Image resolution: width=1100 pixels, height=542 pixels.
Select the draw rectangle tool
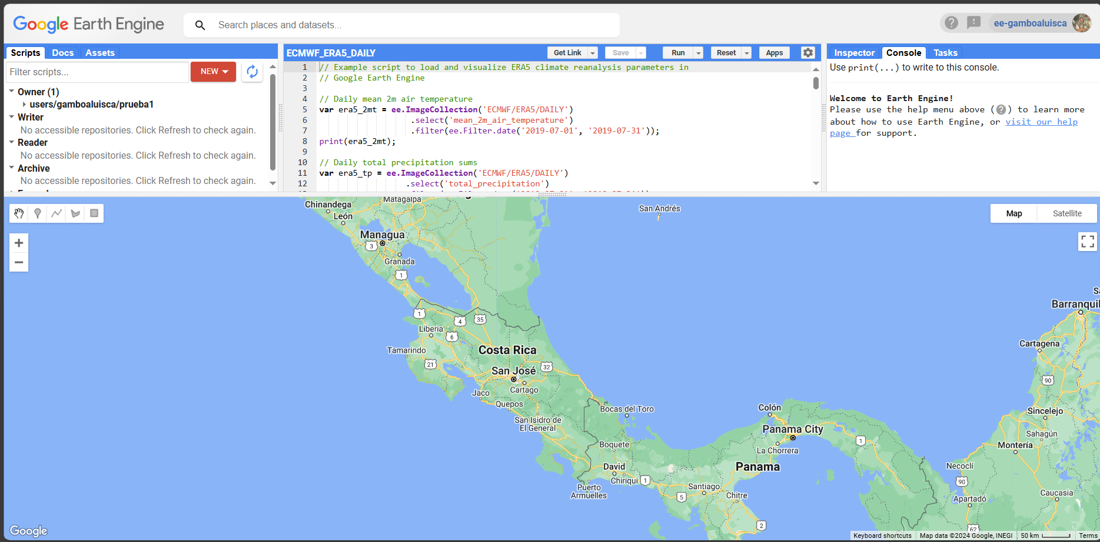(x=94, y=213)
